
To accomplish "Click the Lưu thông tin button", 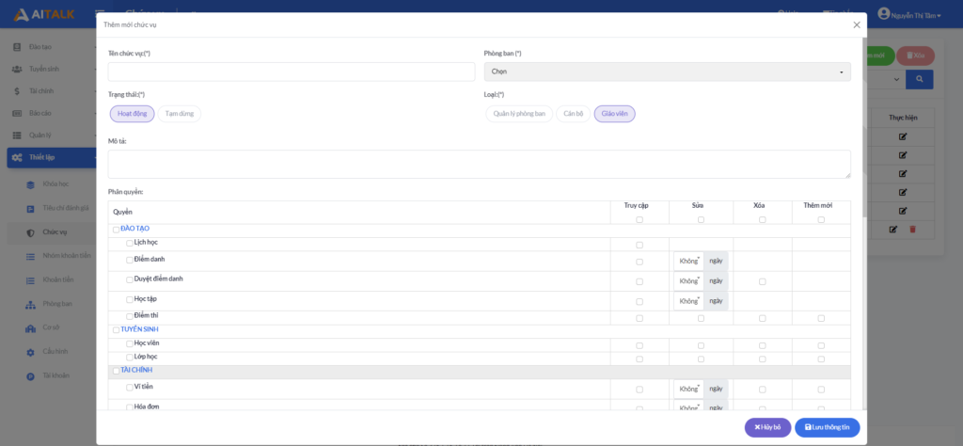I will tap(827, 427).
